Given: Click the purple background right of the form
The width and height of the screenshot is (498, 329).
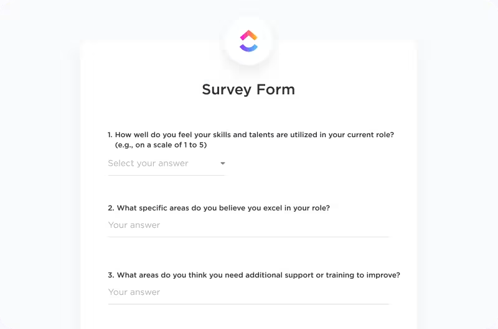Looking at the screenshot, I should (x=458, y=186).
